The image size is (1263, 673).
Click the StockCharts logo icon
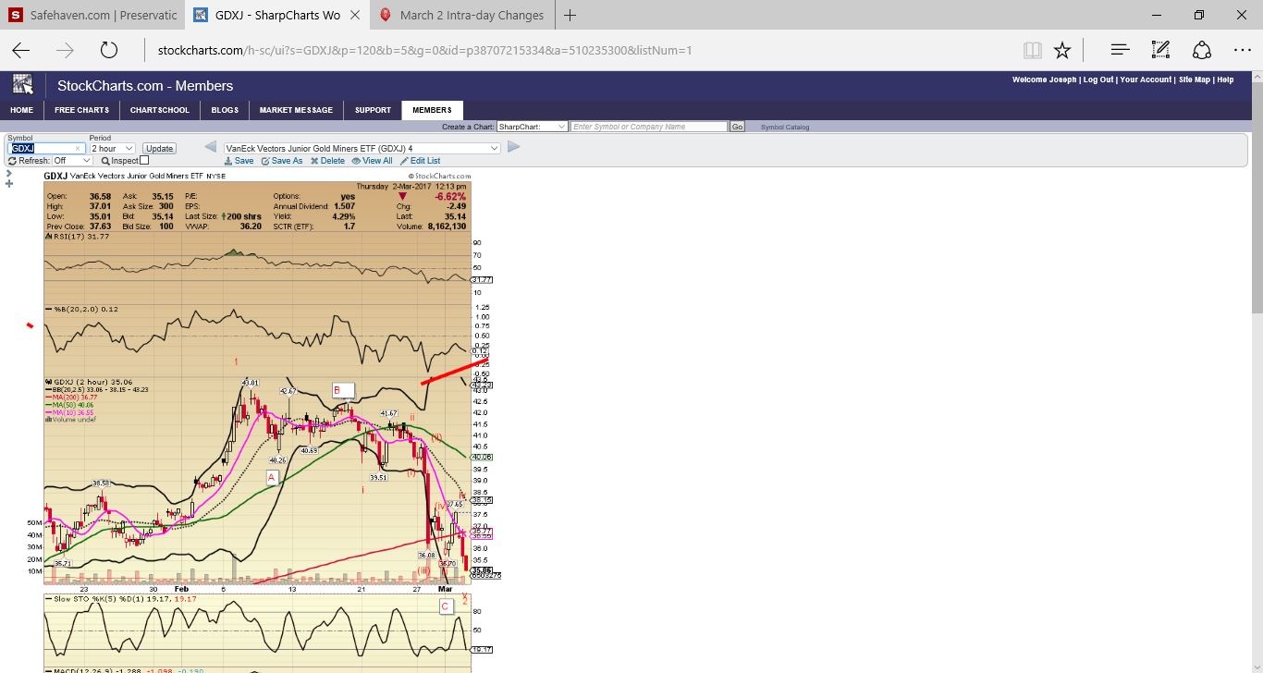pos(22,85)
